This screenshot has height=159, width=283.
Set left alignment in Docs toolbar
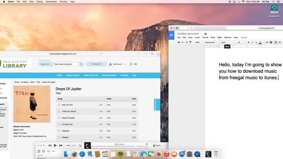pyautogui.click(x=276, y=42)
